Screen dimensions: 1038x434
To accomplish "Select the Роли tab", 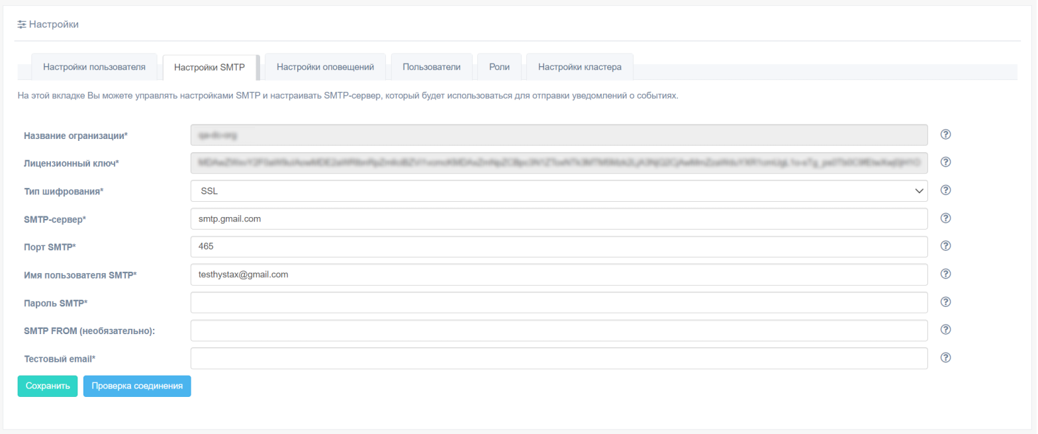I will point(499,67).
